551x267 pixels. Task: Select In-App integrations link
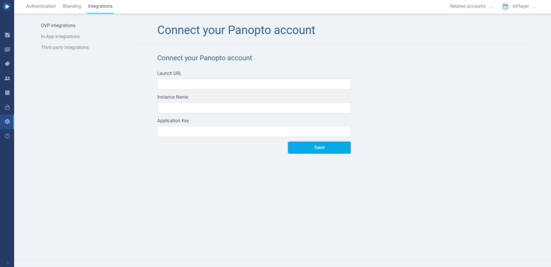pyautogui.click(x=60, y=37)
